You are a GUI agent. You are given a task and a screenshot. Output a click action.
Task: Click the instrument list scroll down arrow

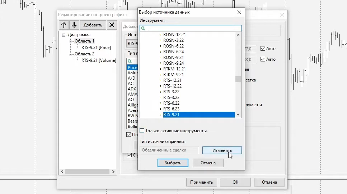(x=238, y=115)
